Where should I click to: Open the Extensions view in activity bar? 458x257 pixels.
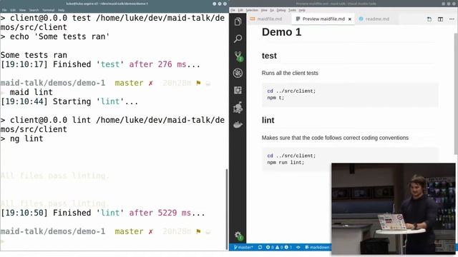tap(238, 91)
